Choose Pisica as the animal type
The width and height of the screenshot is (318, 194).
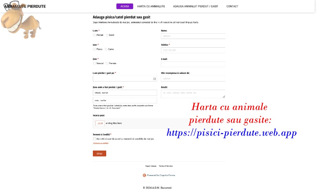(94, 49)
